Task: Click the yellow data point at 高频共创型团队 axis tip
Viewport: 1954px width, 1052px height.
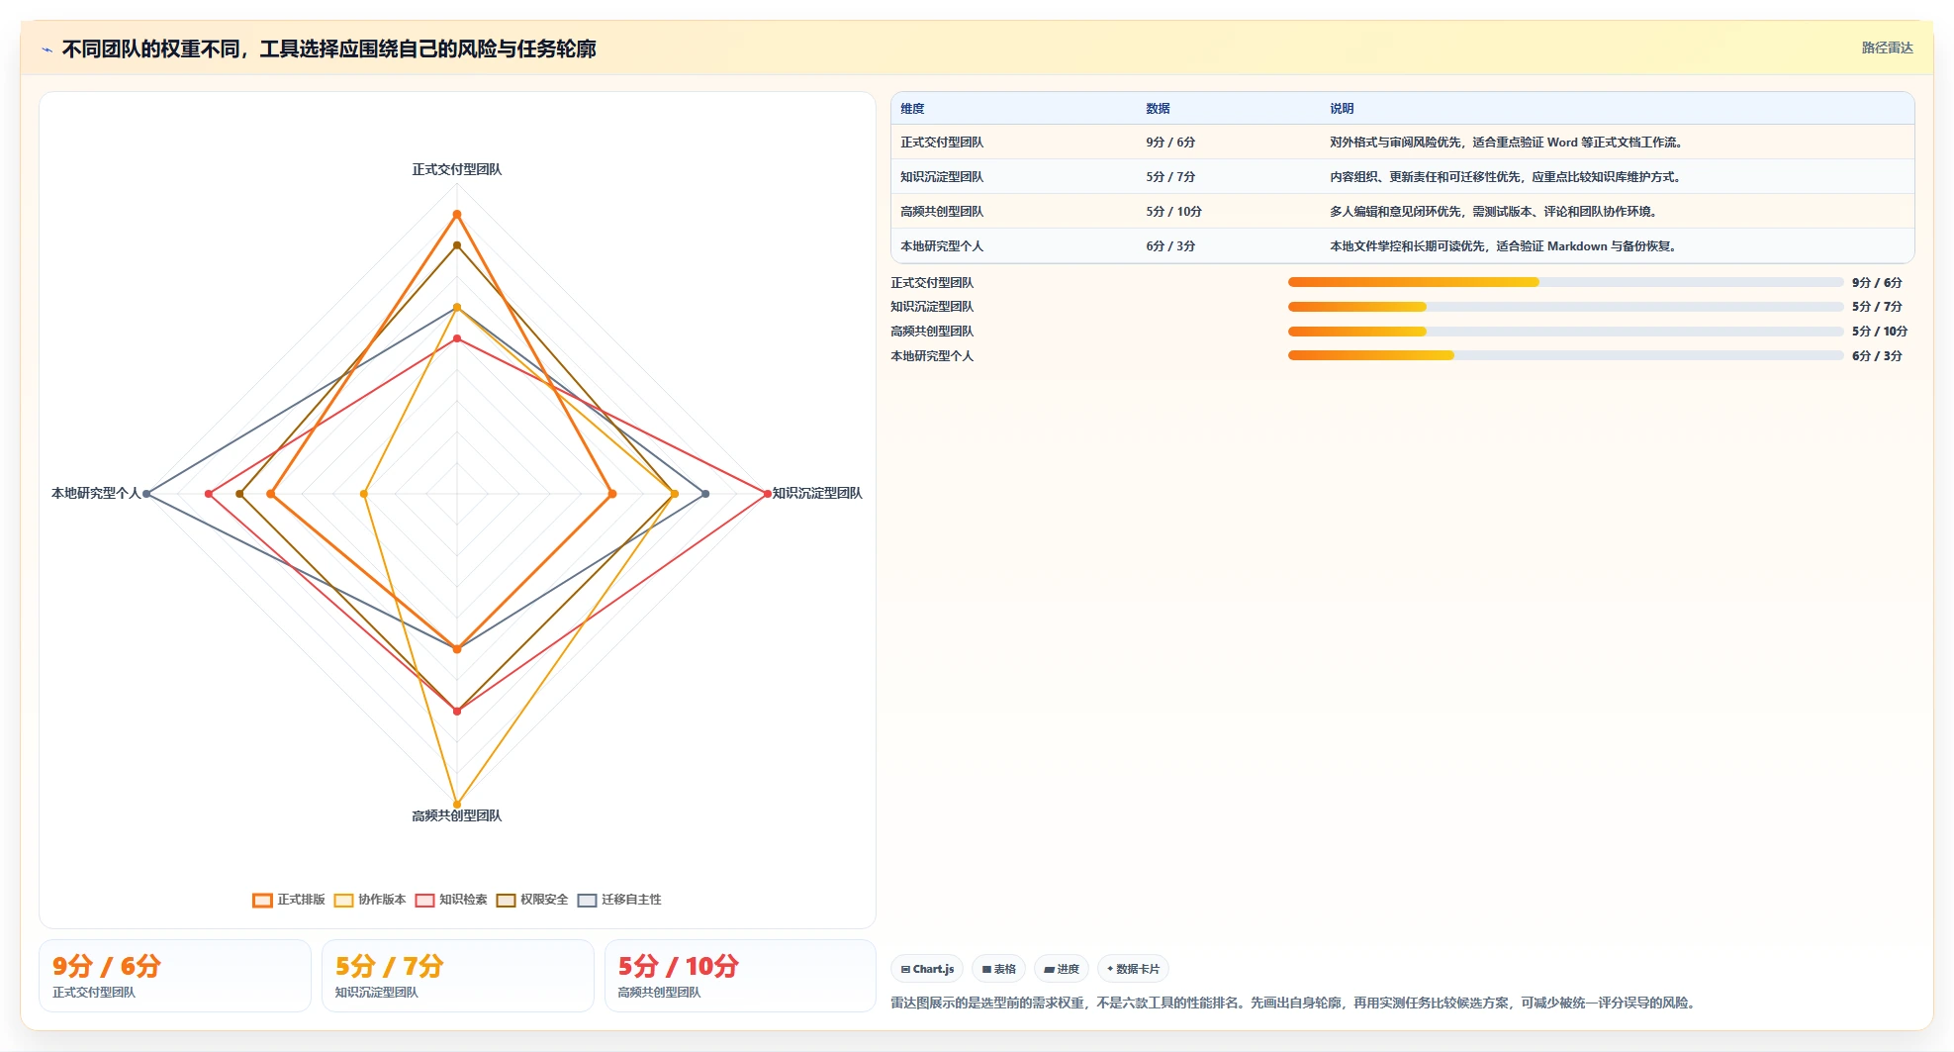Action: [457, 804]
